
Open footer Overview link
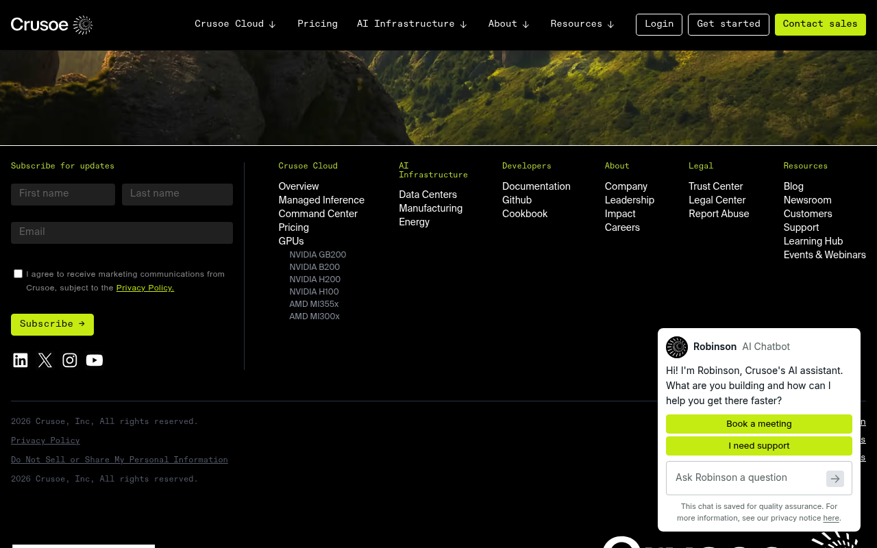(x=299, y=186)
